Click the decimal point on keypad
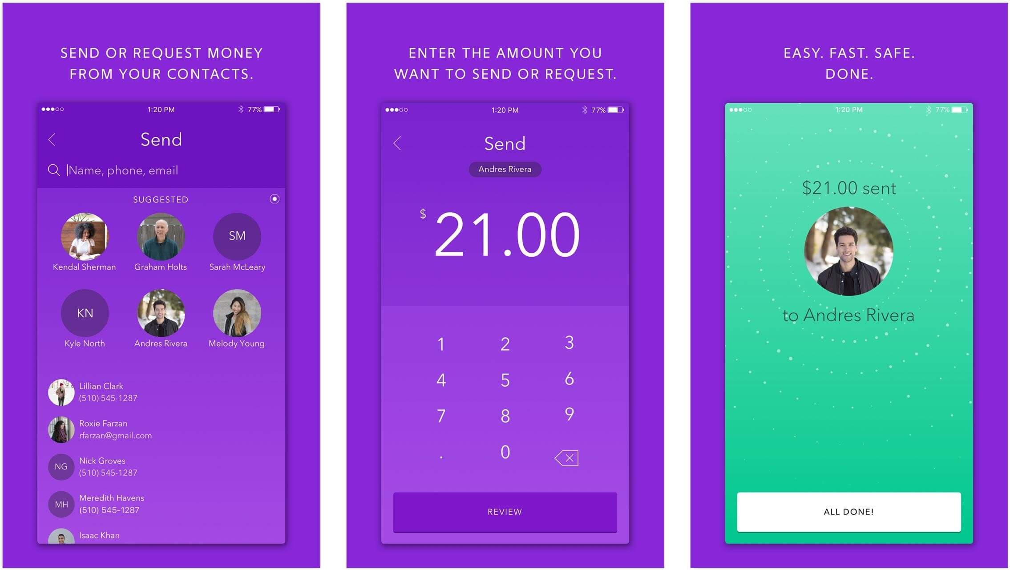This screenshot has height=570, width=1010. tap(441, 458)
